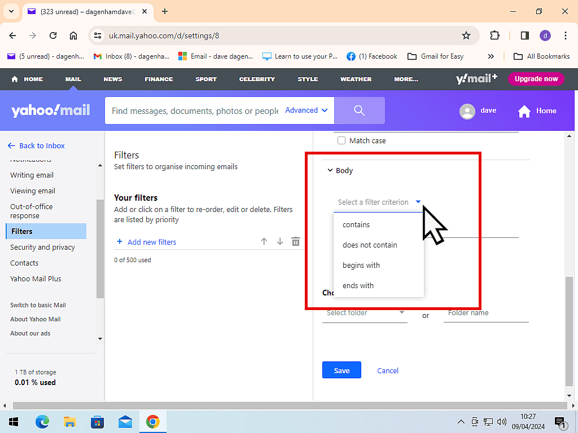Select 'begins with' filter criterion
The height and width of the screenshot is (433, 578).
coord(361,265)
